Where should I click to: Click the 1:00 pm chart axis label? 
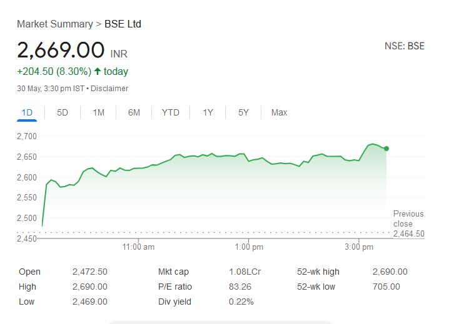click(249, 248)
